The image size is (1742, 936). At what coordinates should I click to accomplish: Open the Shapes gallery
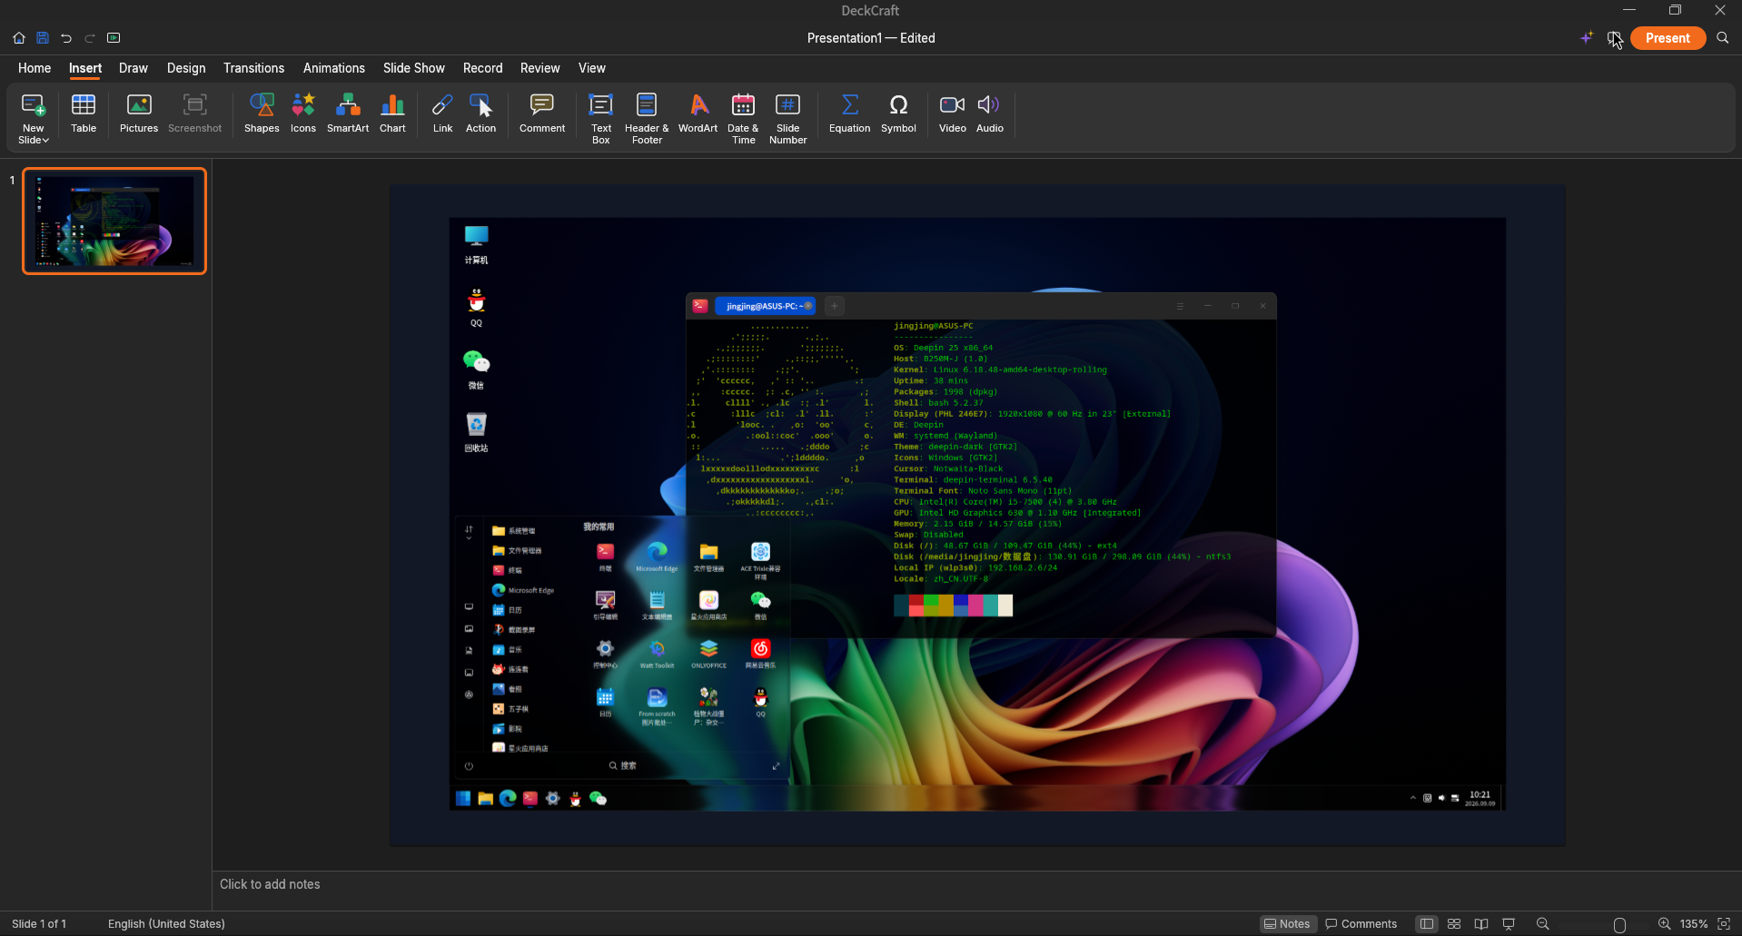[262, 114]
